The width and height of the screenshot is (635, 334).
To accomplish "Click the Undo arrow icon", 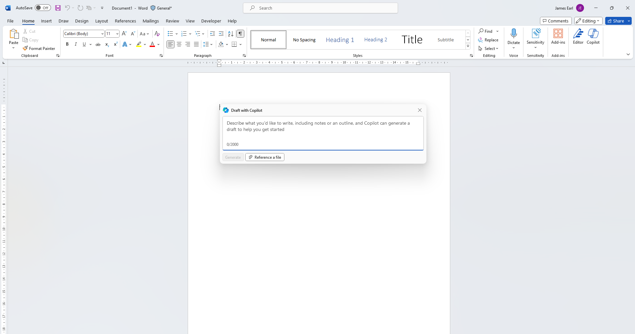I will point(67,8).
